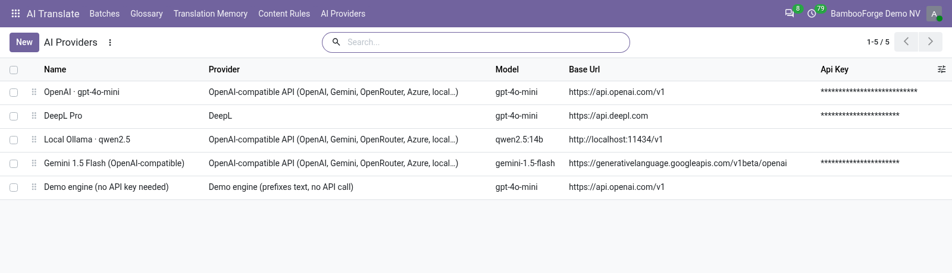Viewport: 952px width, 273px height.
Task: Open the Translation Memory menu
Action: point(211,14)
